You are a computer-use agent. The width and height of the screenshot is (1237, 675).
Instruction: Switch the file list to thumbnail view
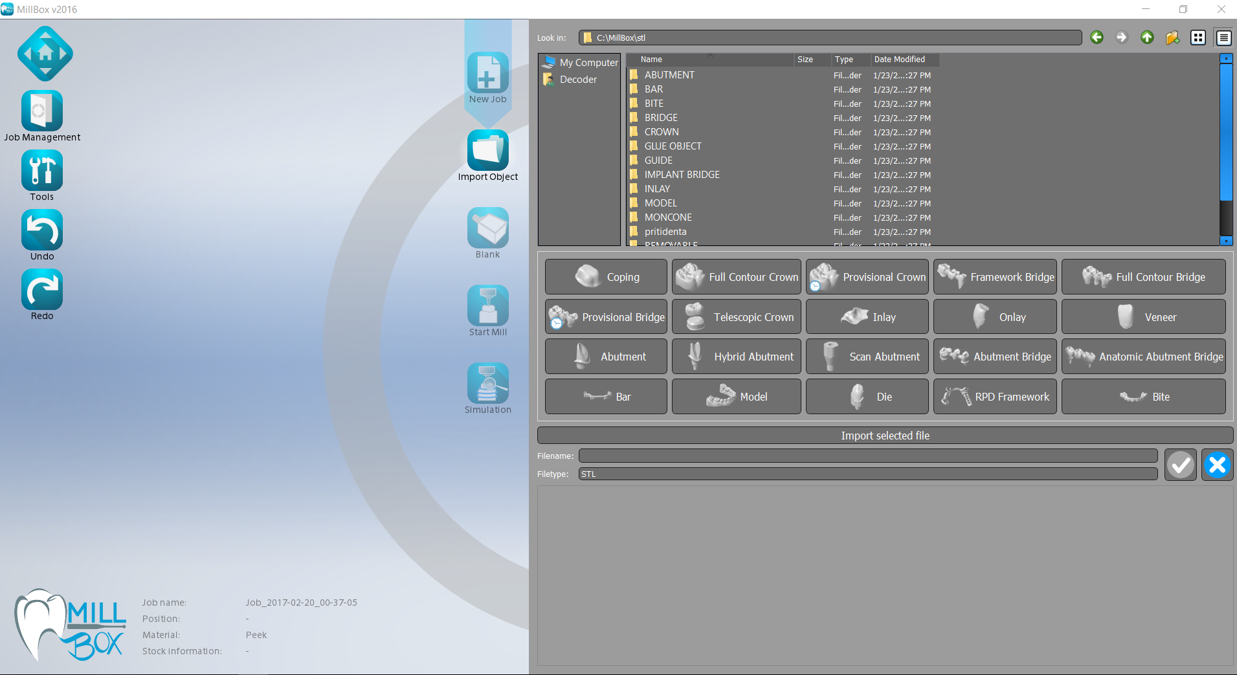click(x=1198, y=38)
